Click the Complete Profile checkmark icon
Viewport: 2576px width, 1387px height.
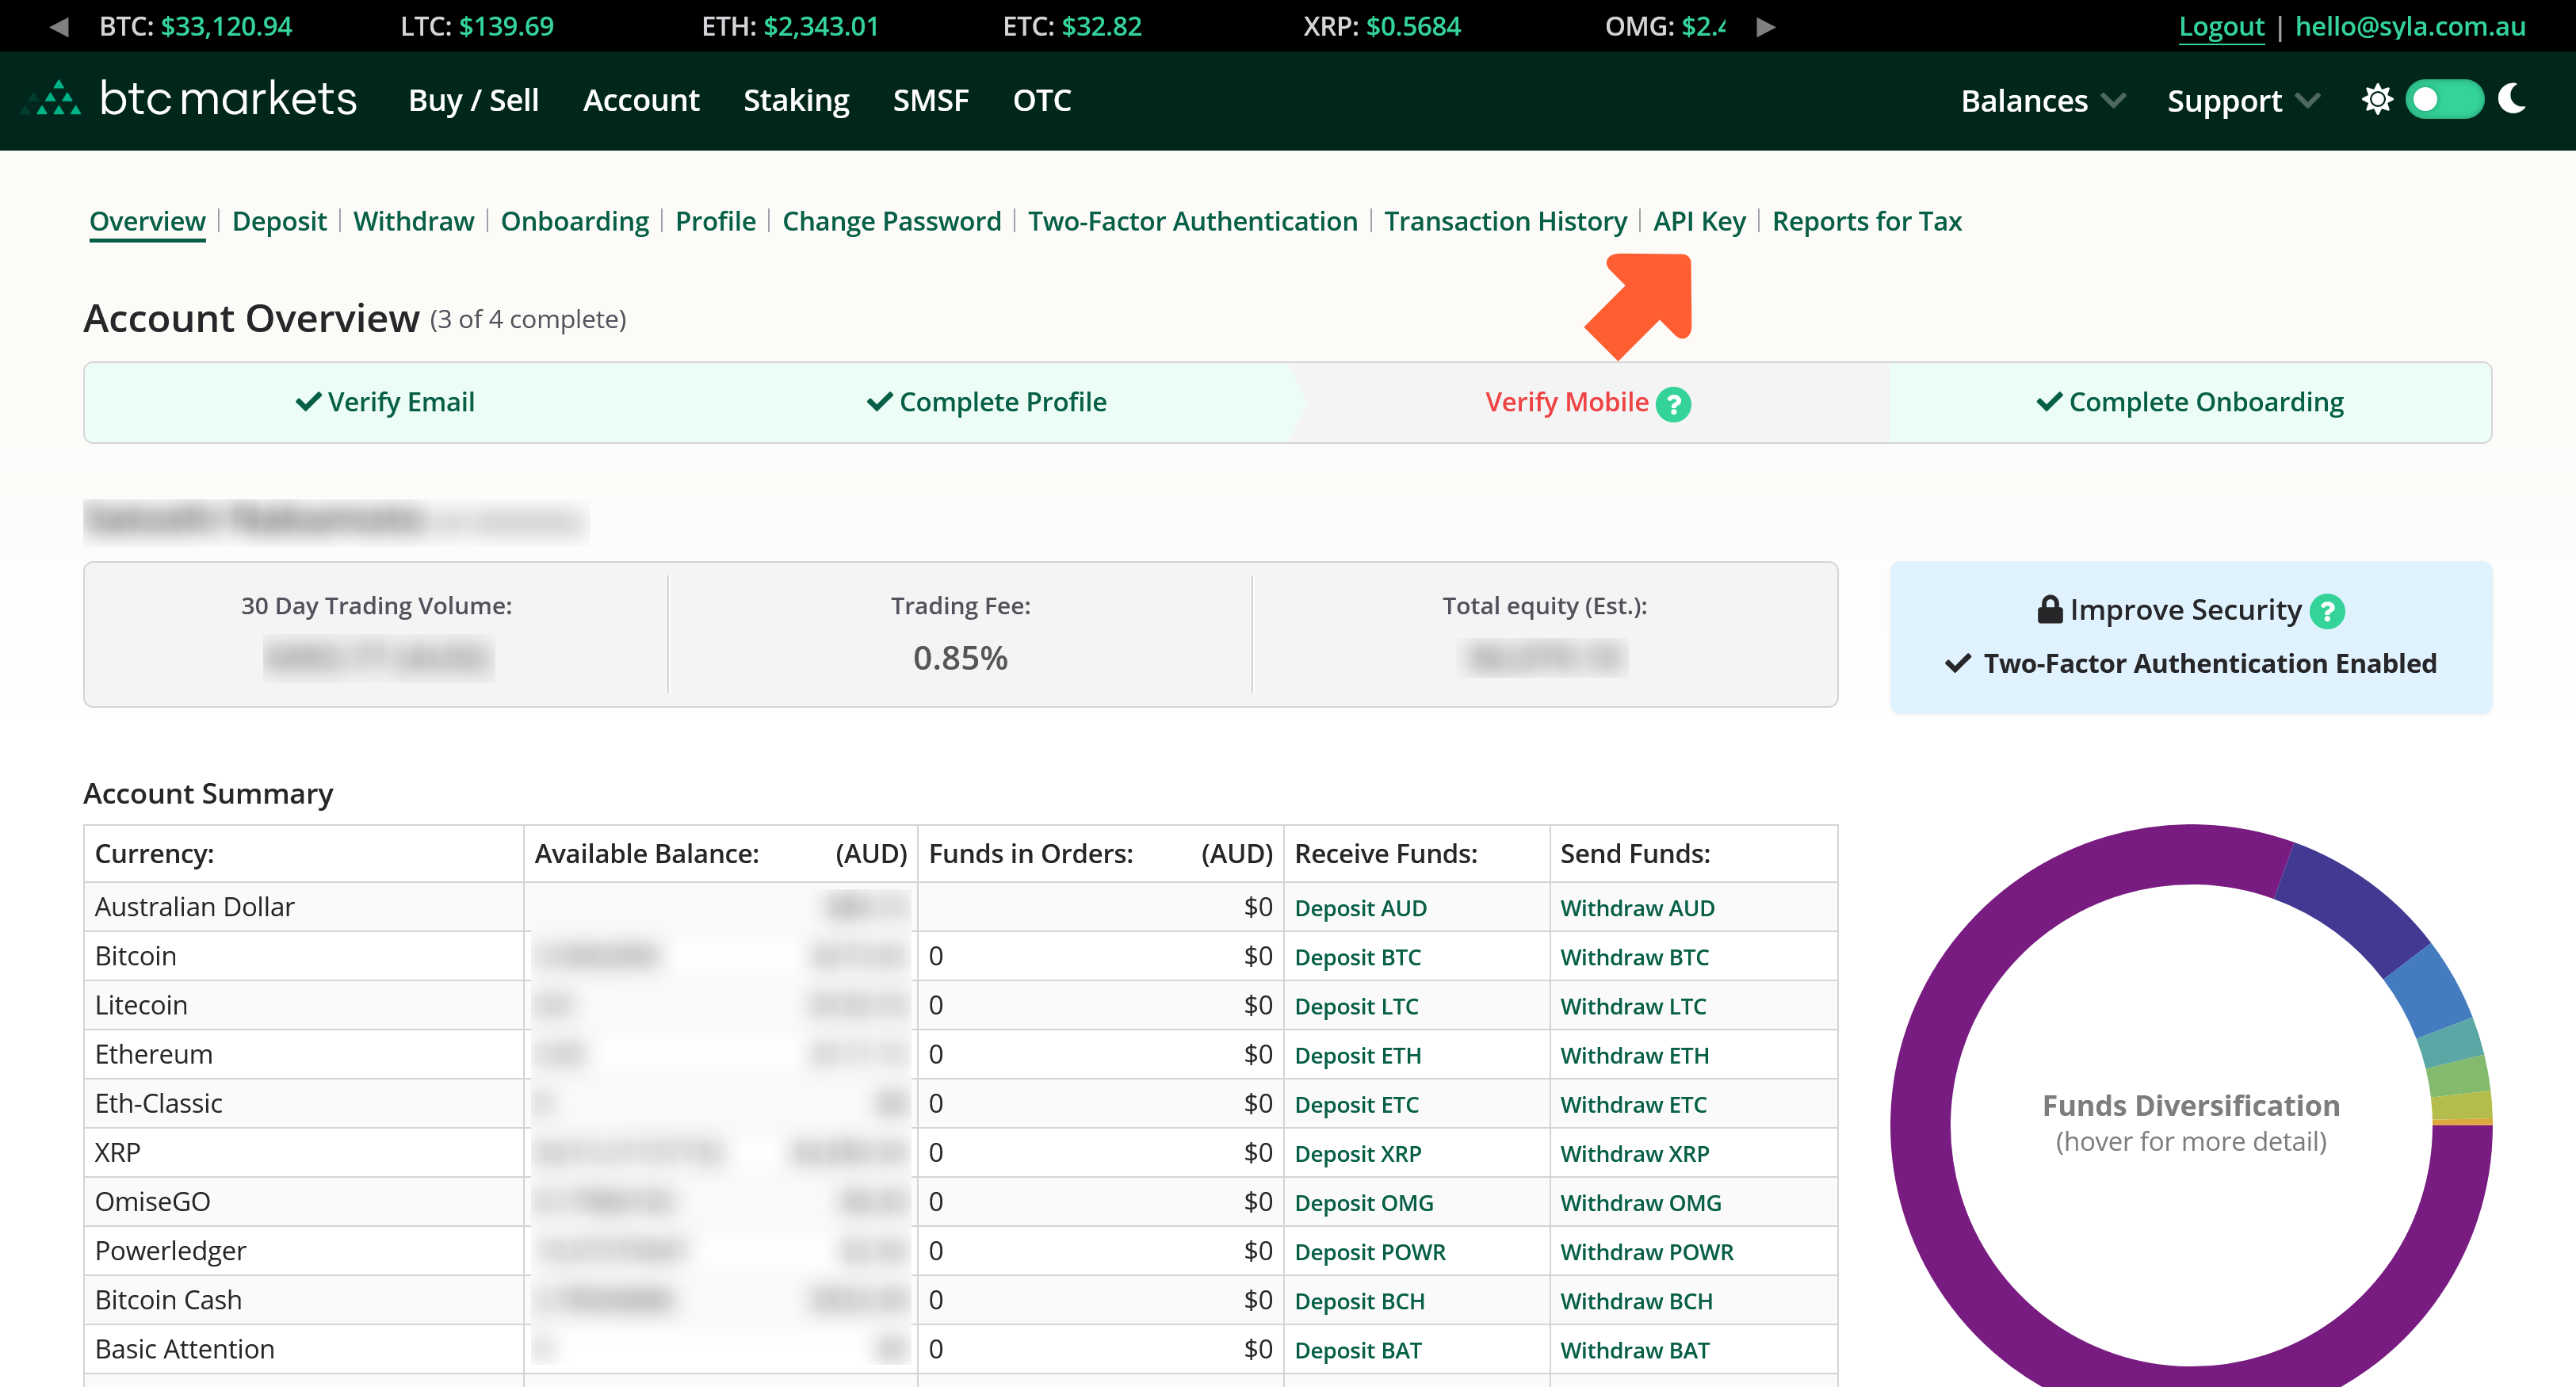pos(879,402)
